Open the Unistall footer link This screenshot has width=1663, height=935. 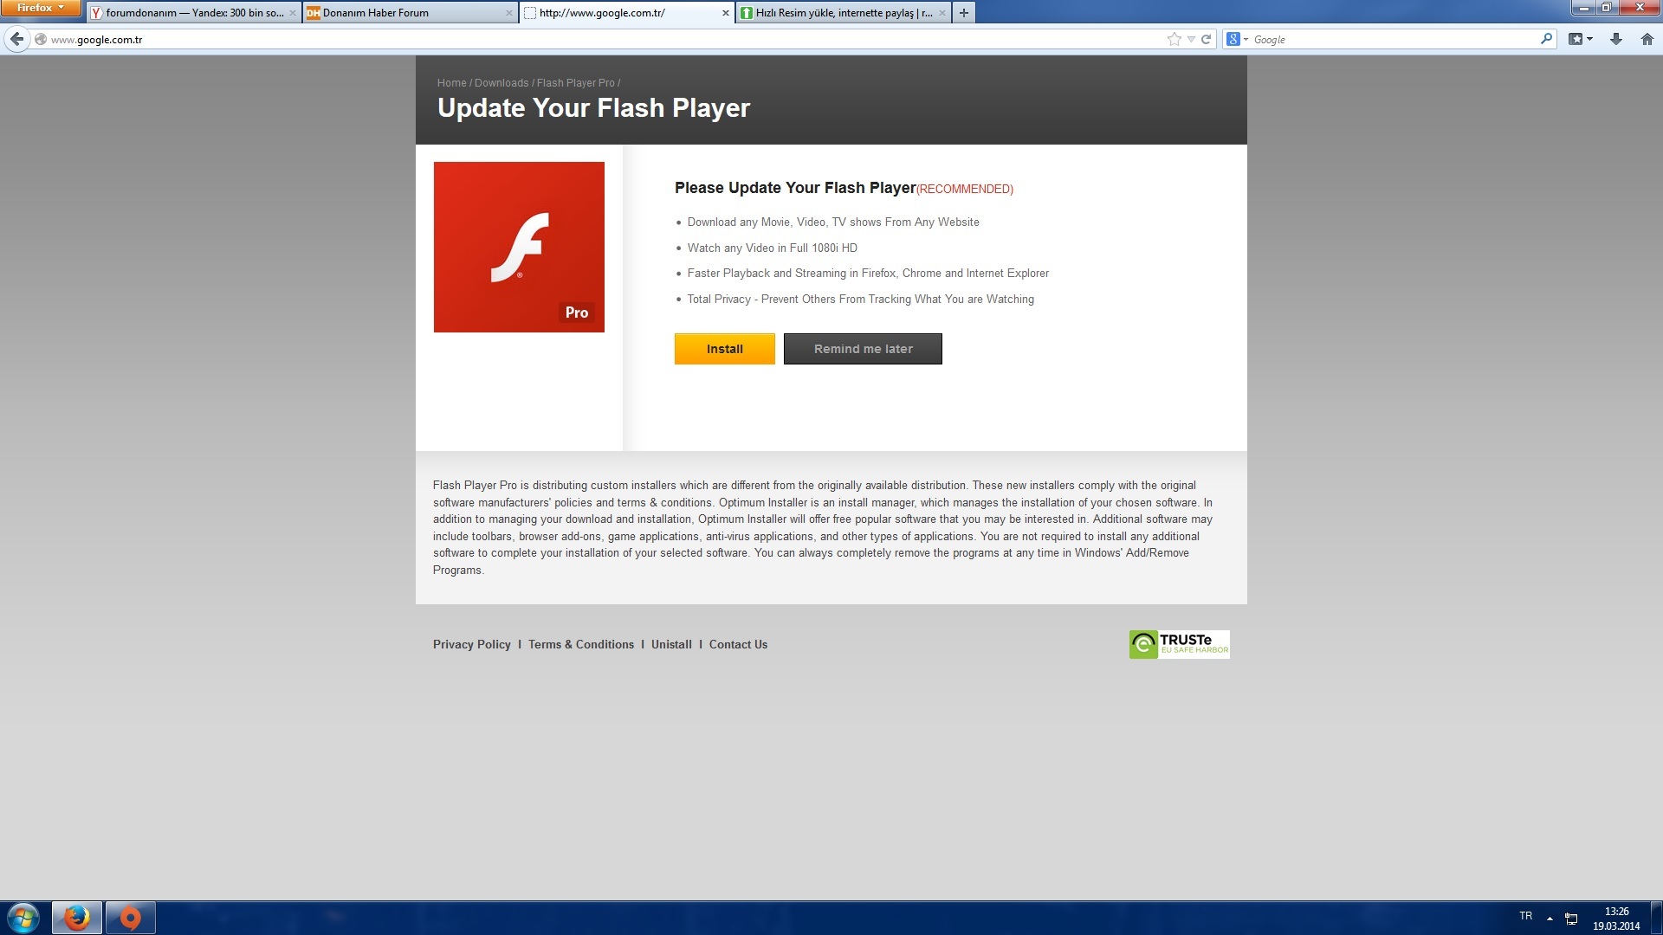click(671, 645)
